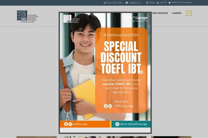Click the SPECIAL DISCOUNT TOEFL IBT headline

click(x=121, y=58)
